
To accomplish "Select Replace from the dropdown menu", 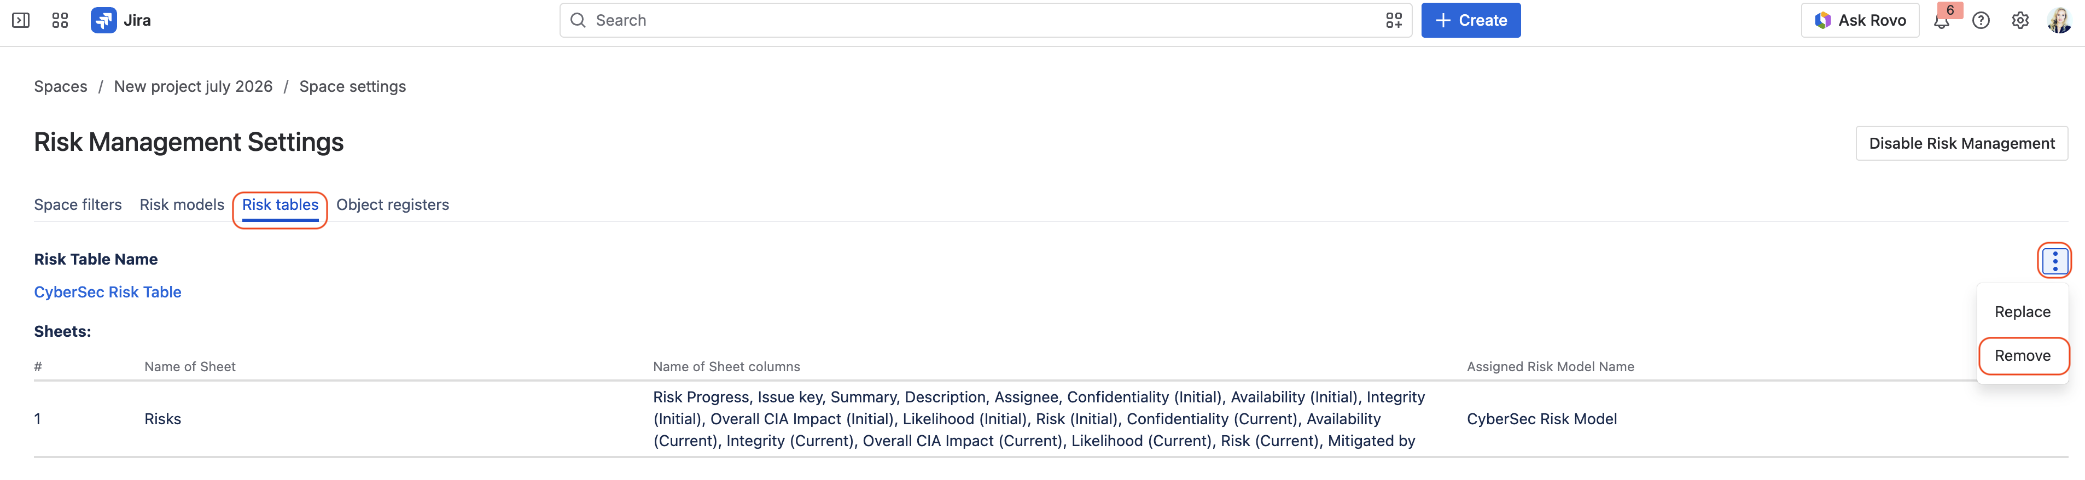I will pyautogui.click(x=2022, y=312).
